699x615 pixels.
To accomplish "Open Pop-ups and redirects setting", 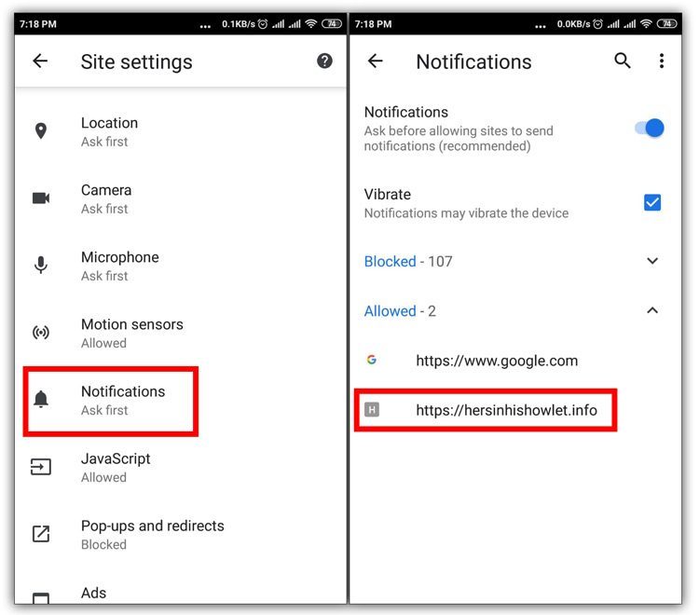I will pyautogui.click(x=181, y=534).
